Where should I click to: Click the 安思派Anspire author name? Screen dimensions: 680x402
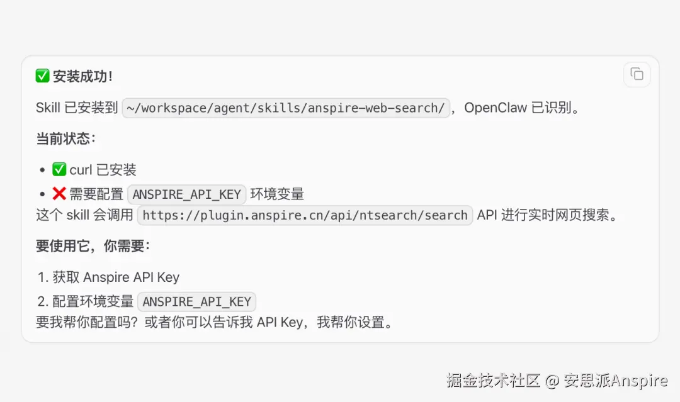pos(615,380)
